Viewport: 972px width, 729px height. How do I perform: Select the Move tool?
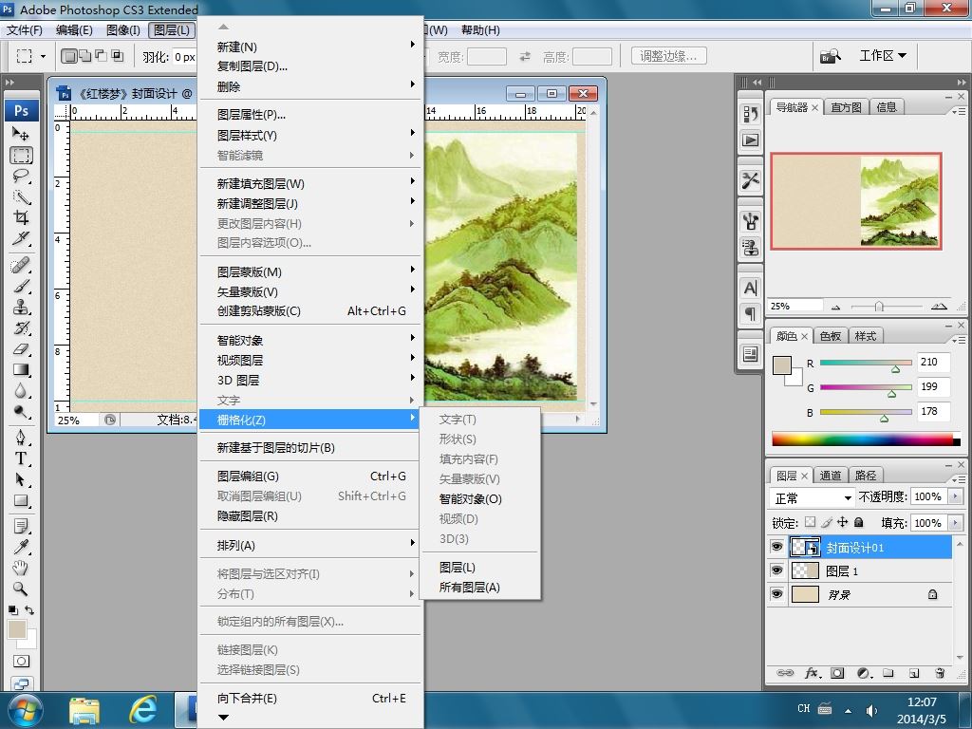(21, 134)
